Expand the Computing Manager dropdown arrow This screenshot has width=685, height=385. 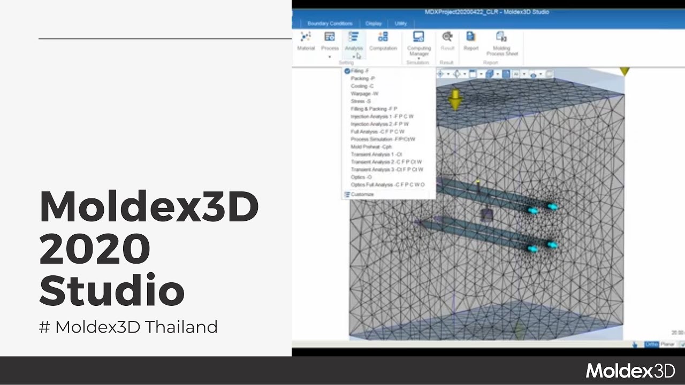(x=418, y=58)
